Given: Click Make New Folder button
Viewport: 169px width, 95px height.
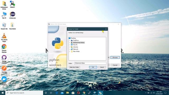Looking at the screenshot, I should 74,67.
